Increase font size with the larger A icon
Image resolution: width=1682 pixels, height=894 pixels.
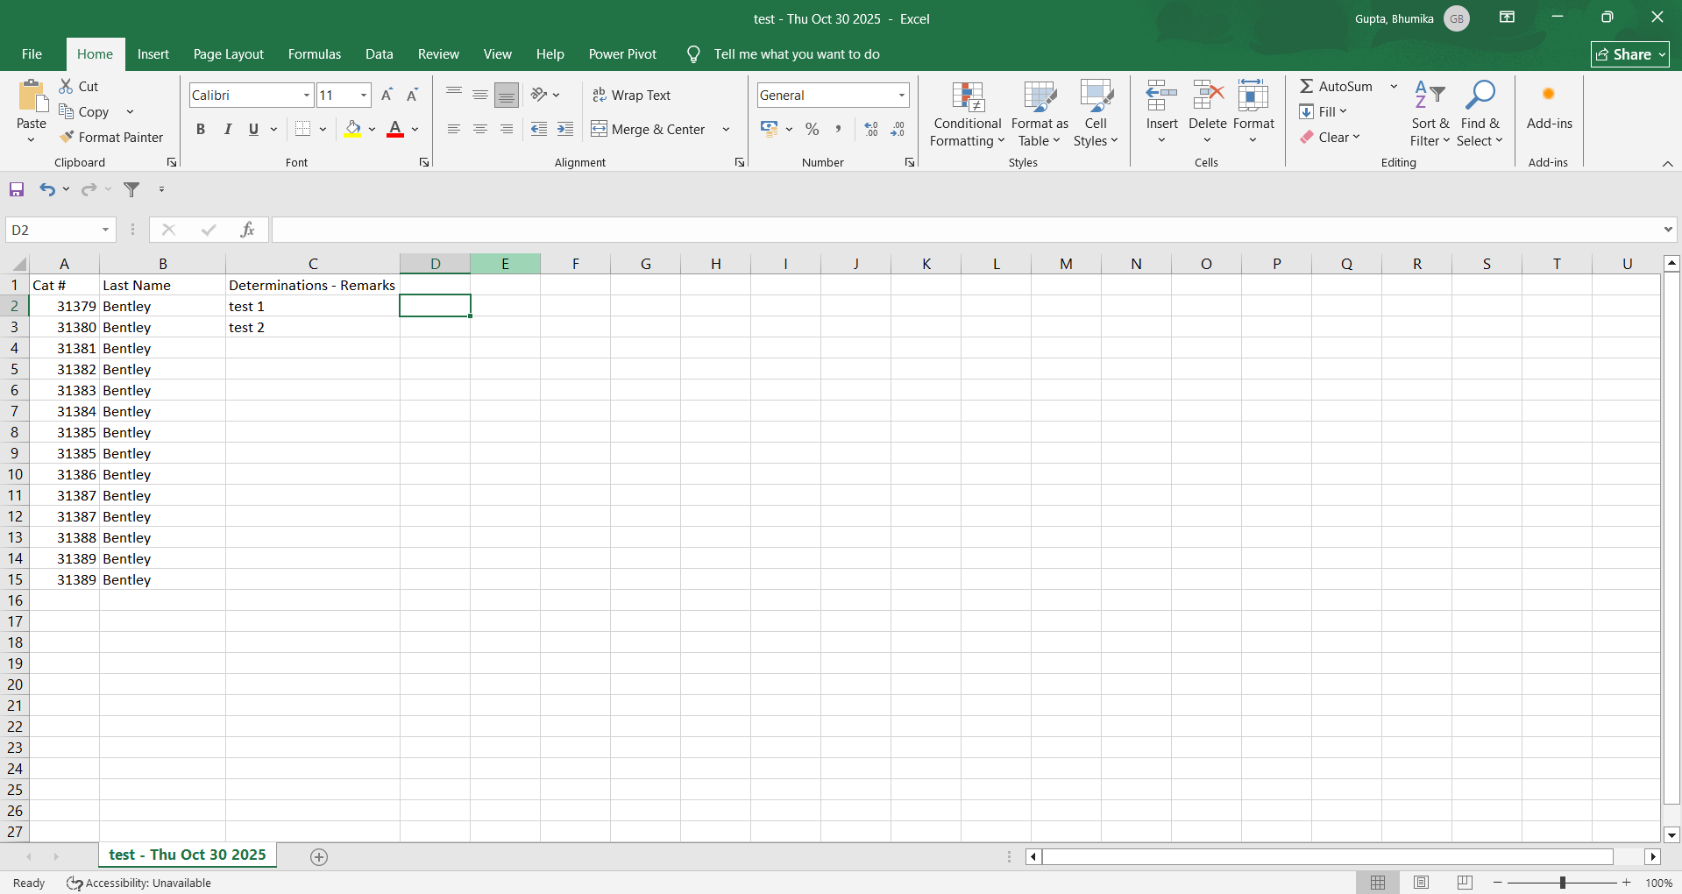click(x=387, y=95)
